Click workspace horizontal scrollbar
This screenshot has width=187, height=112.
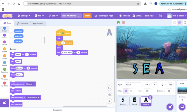coord(85,106)
